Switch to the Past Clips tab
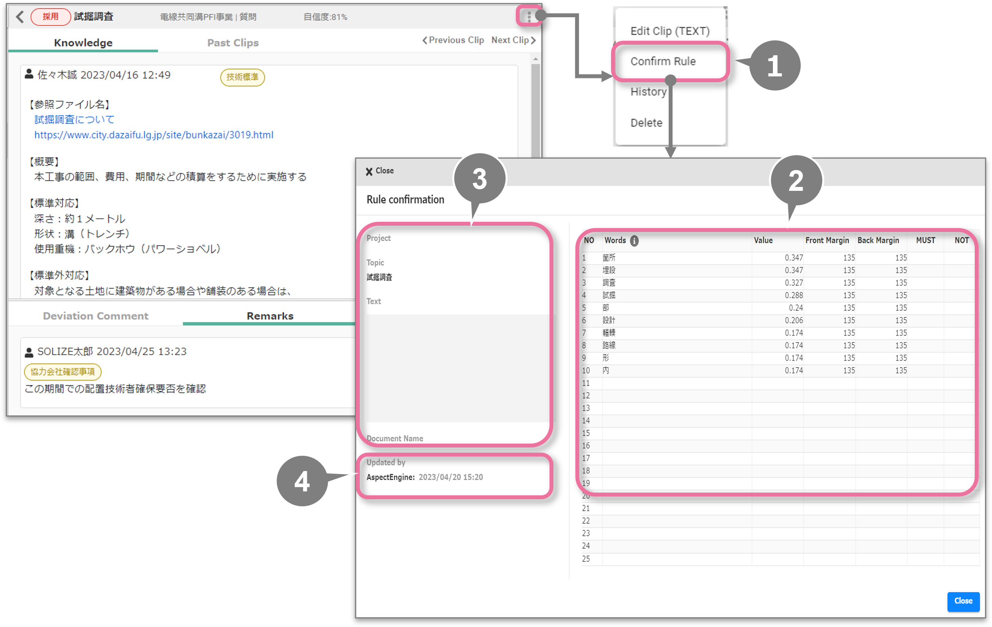The image size is (992, 627). 233,43
